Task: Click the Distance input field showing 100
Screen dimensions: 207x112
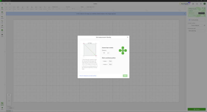Action: tap(106, 53)
